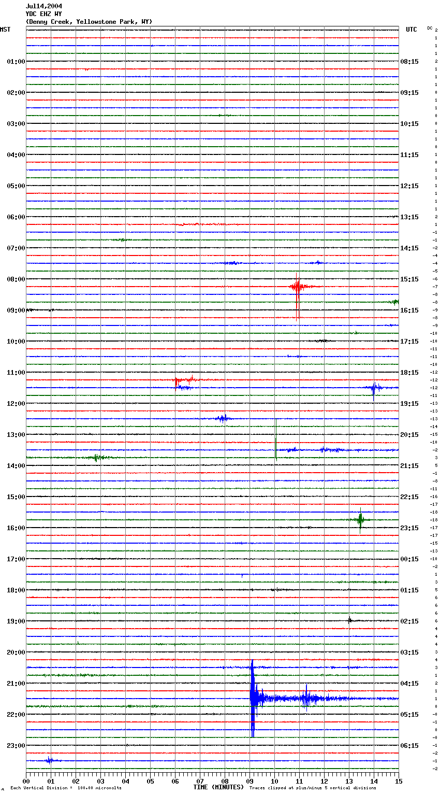
Task: Click the UTC time label "02:15"
Action: point(409,621)
